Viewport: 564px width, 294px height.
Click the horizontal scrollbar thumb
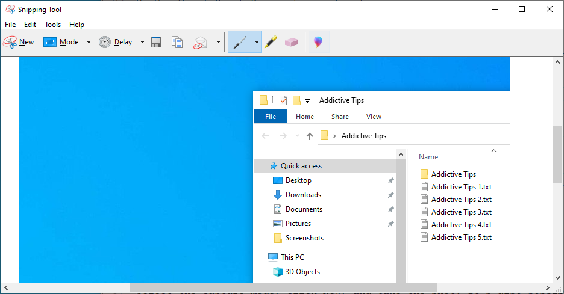(283, 287)
